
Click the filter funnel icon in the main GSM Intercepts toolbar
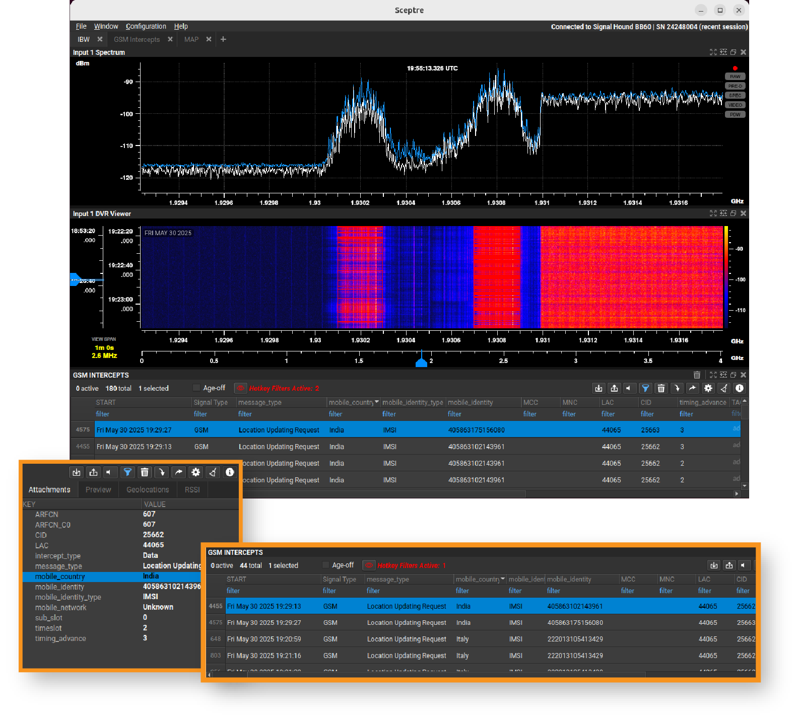(645, 388)
